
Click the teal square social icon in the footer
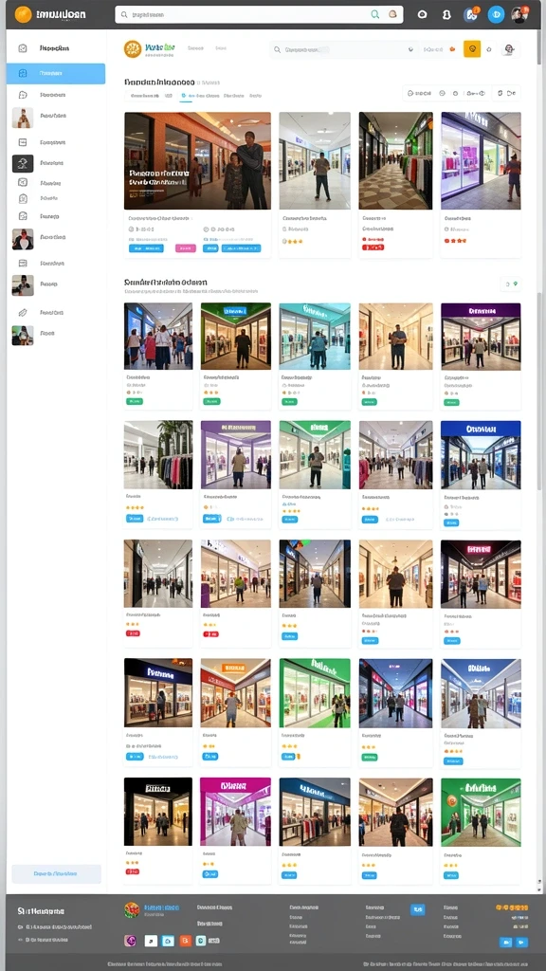pyautogui.click(x=201, y=941)
